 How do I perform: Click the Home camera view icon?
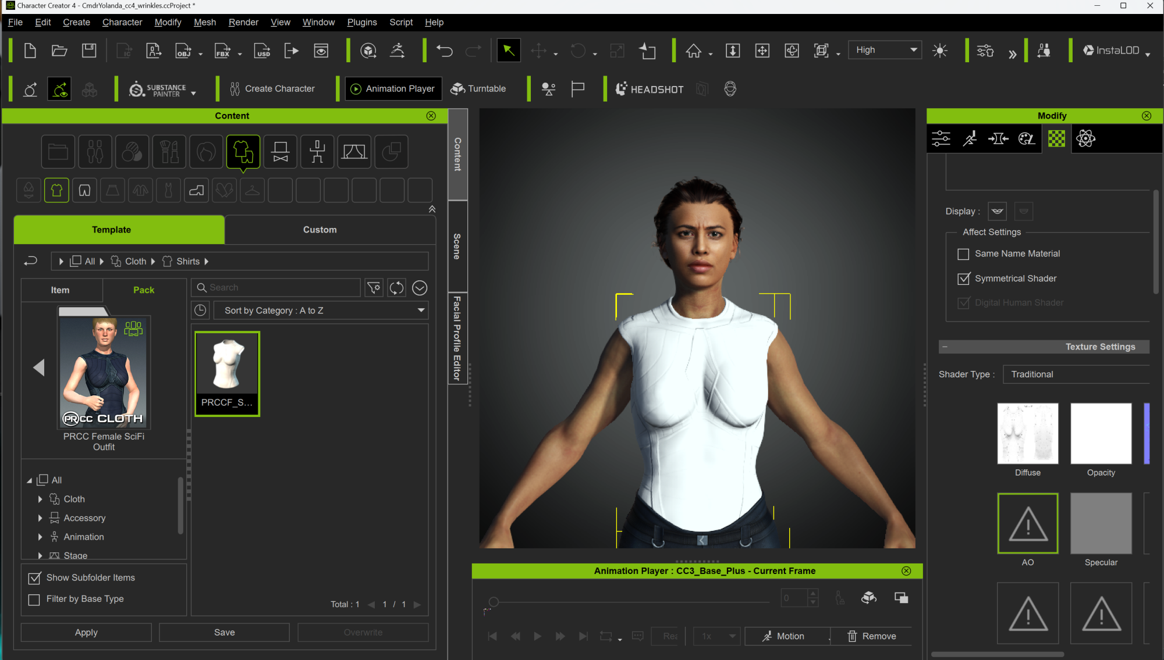point(693,51)
